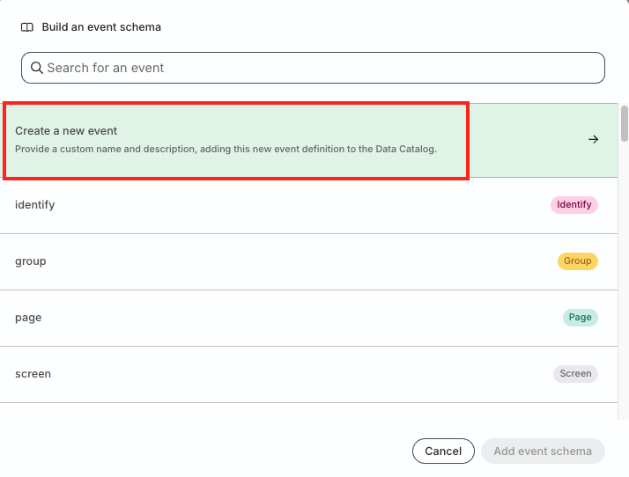This screenshot has height=477, width=629.
Task: Choose the group event from the list
Action: [x=264, y=261]
